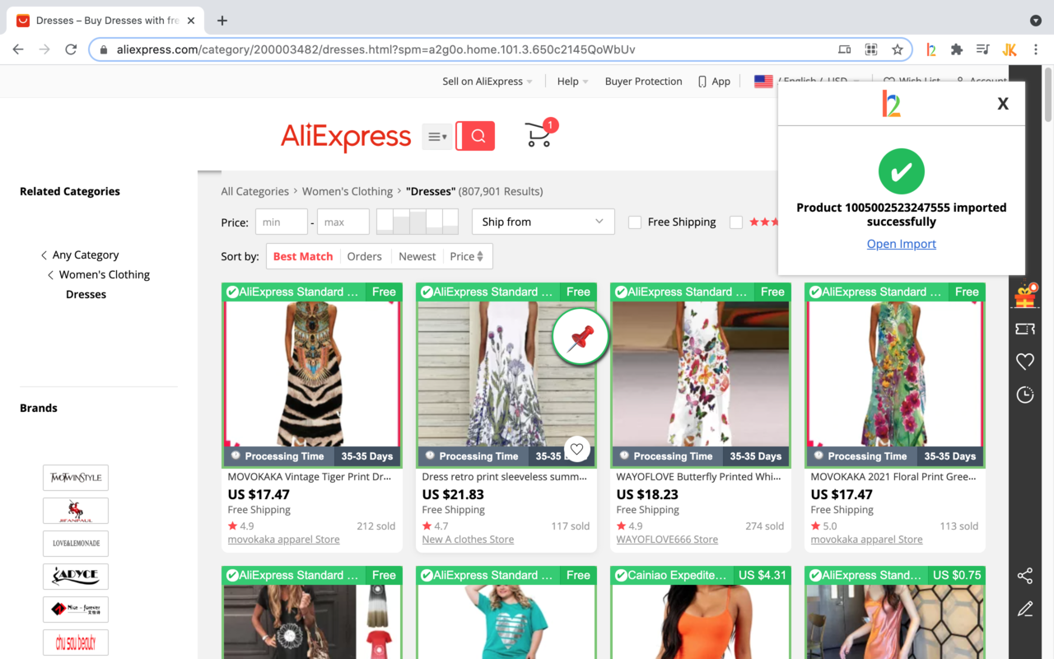Open wishlist heart in dark sidebar
1054x659 pixels.
[x=1025, y=362]
